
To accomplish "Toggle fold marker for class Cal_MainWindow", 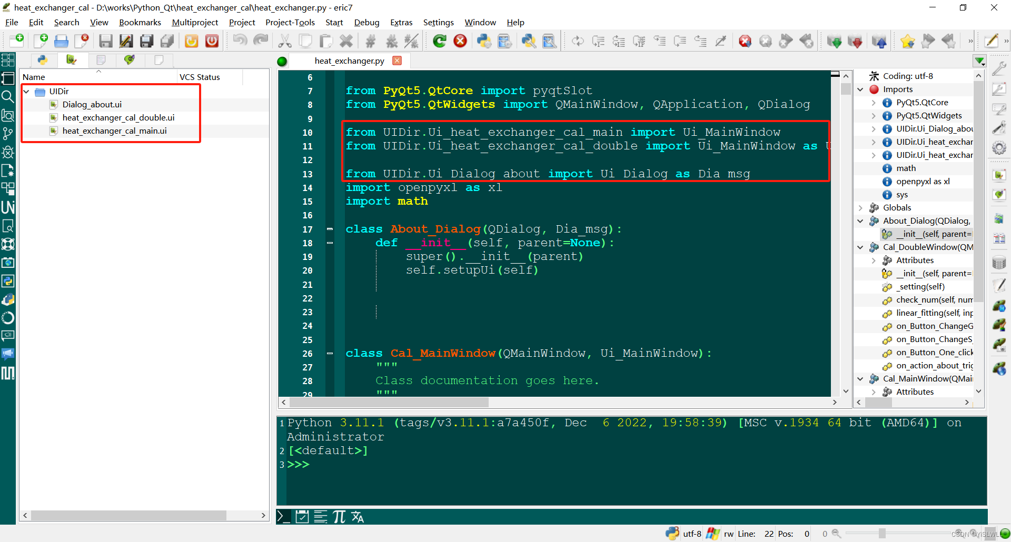I will (330, 353).
